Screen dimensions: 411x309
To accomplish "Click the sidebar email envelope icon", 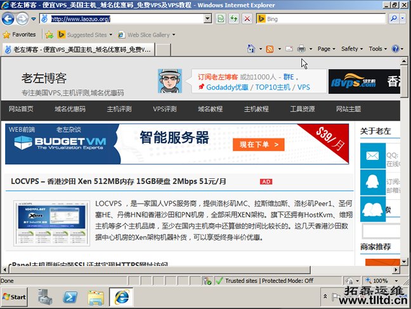I will (373, 156).
